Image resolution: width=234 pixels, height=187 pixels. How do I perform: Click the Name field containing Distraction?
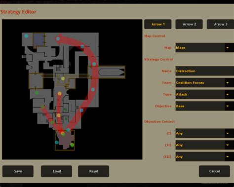pos(205,71)
